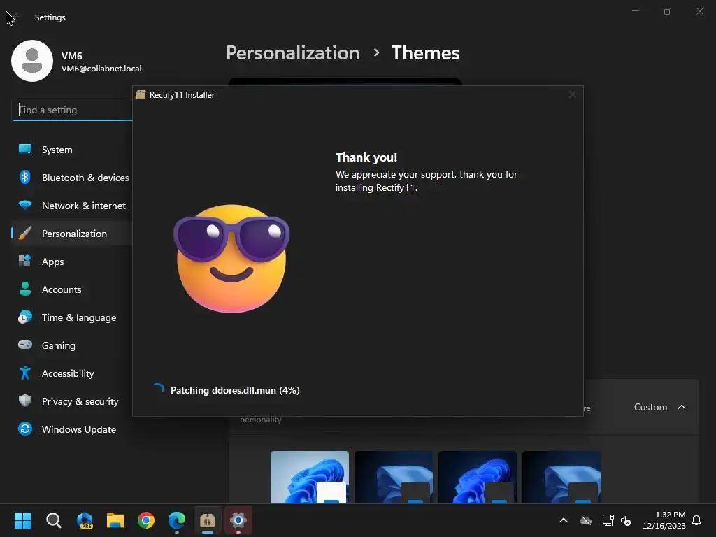Click the Wi-Fi network icon in sidebar

pyautogui.click(x=25, y=205)
